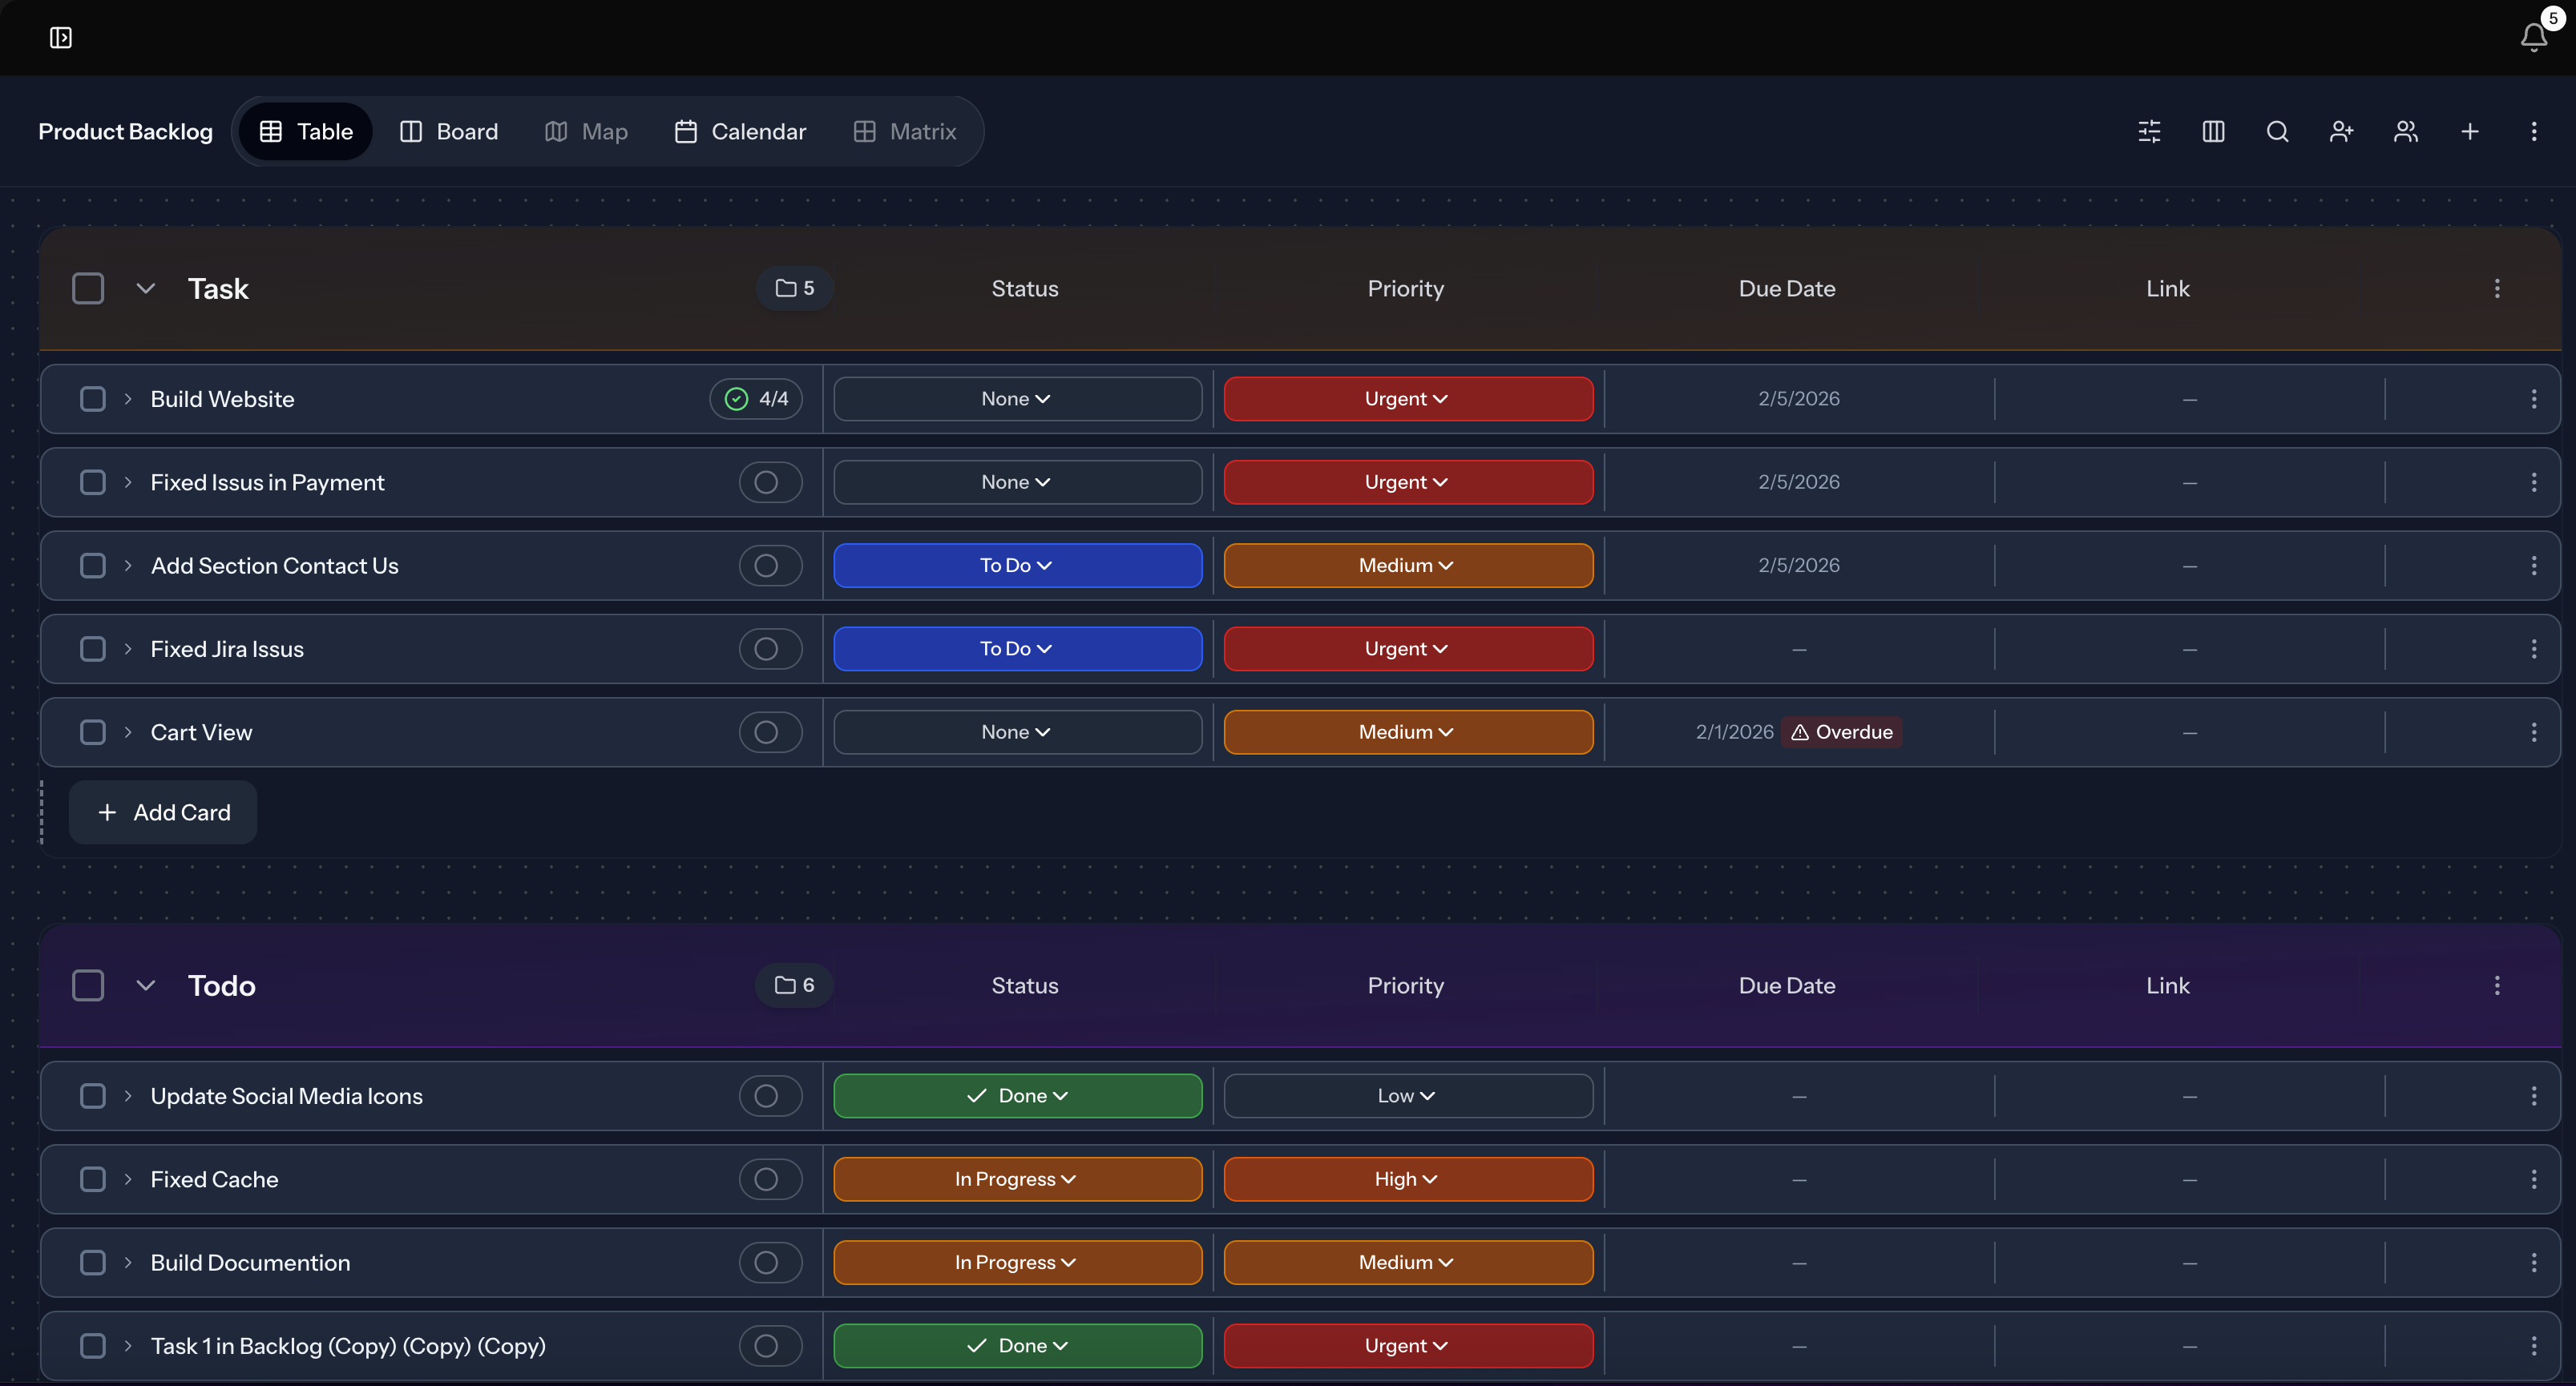Collapse the Todo group chevron

(146, 985)
